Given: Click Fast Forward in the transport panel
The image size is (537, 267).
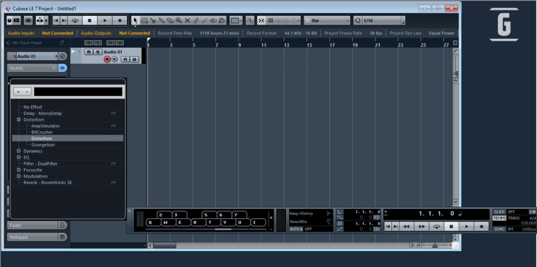Looking at the screenshot, I should (422, 226).
